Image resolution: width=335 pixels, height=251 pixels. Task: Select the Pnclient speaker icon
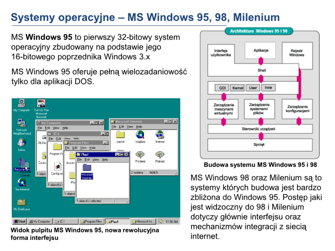coord(140,154)
